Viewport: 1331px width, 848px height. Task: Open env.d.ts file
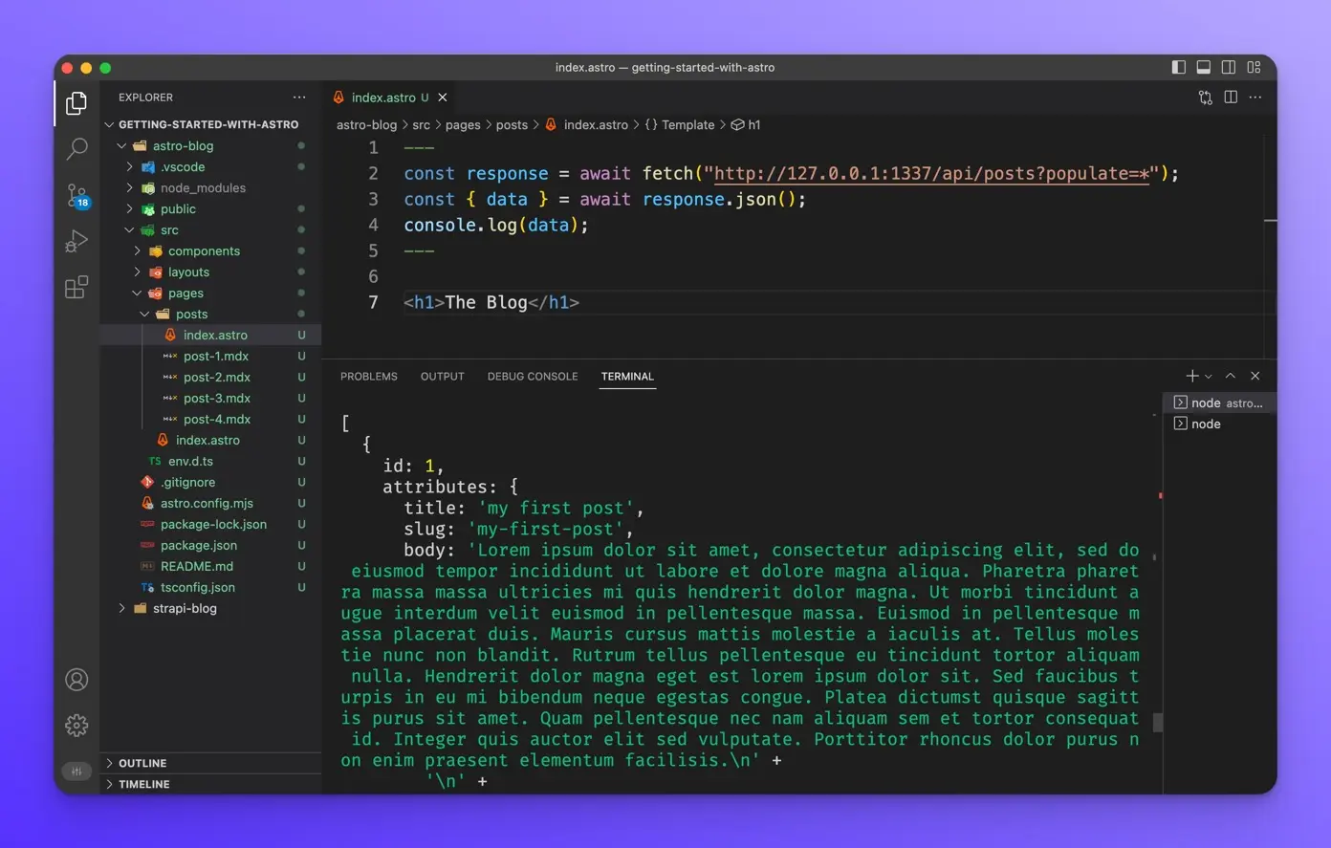click(x=190, y=462)
